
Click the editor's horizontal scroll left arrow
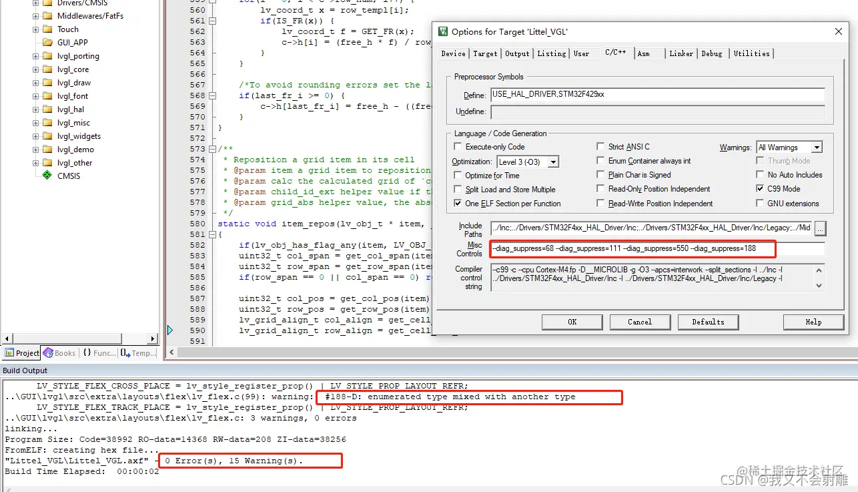tap(172, 352)
